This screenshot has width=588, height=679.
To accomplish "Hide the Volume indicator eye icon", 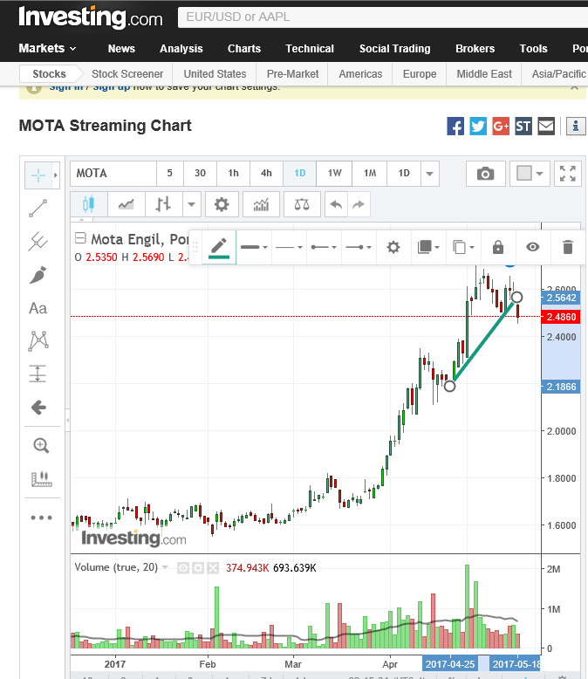I will coord(183,567).
